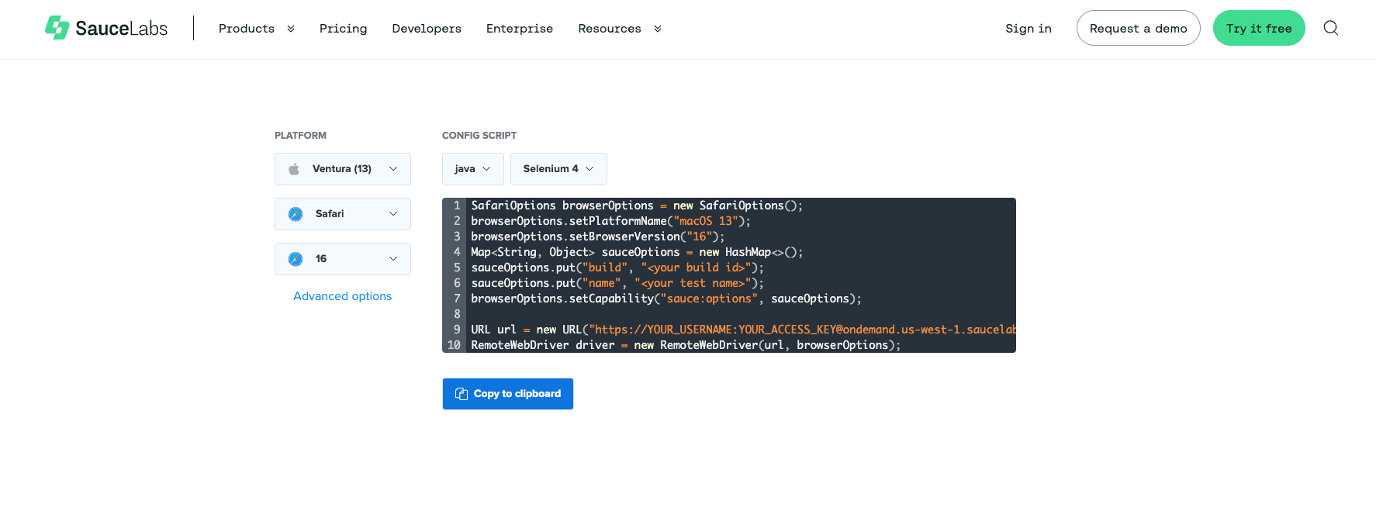Navigate to the Enterprise page
Image resolution: width=1376 pixels, height=511 pixels.
point(519,29)
